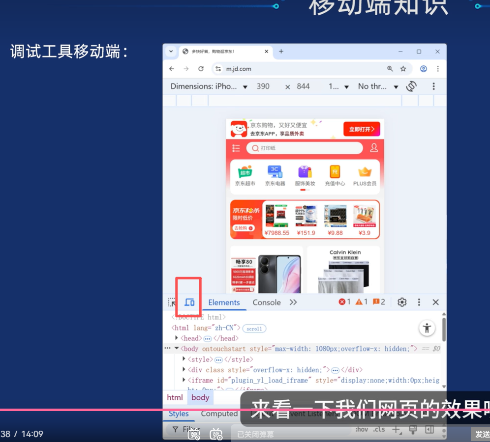This screenshot has width=490, height=442.
Task: Open the zoom percentage dropdown
Action: 338,86
